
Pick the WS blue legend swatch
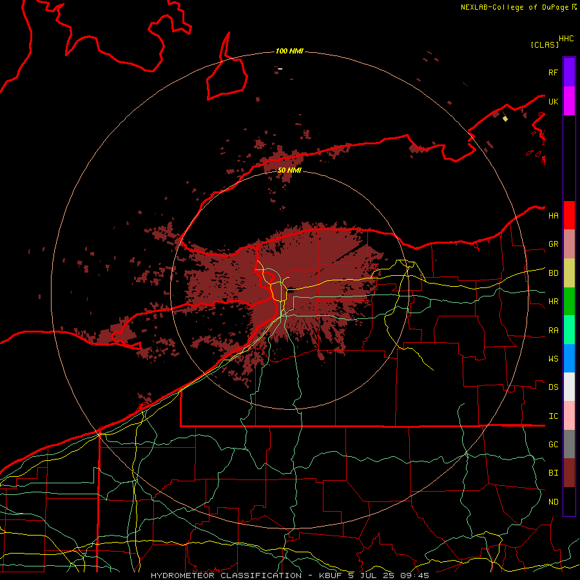pos(569,358)
